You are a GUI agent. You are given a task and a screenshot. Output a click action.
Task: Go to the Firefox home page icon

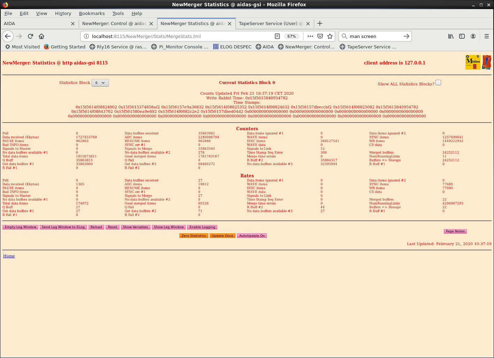click(x=41, y=36)
